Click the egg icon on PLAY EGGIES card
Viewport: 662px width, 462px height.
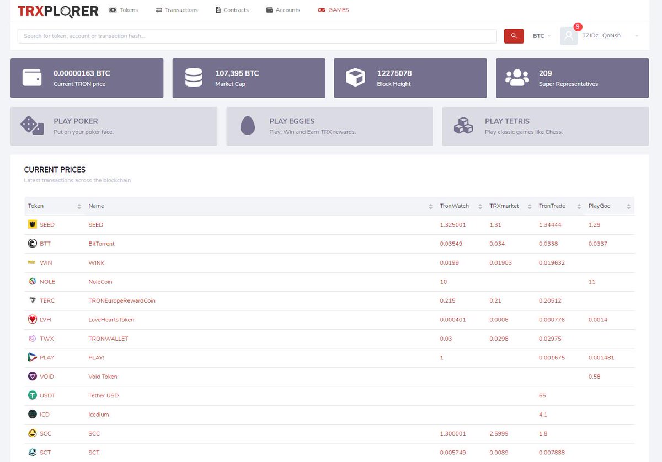click(247, 126)
